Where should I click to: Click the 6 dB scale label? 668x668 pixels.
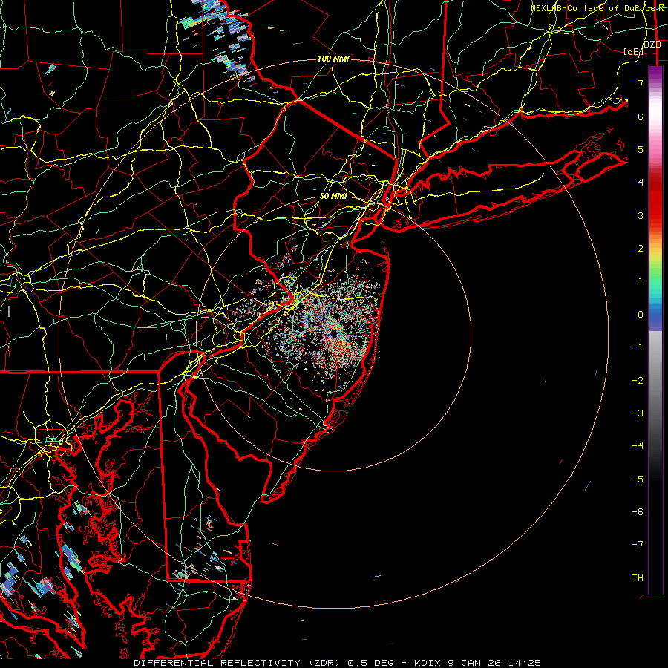pos(641,117)
